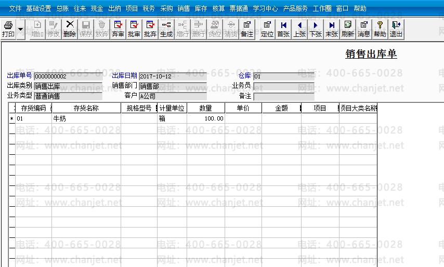Open the 往来 menu
444x267 pixels.
click(80, 8)
